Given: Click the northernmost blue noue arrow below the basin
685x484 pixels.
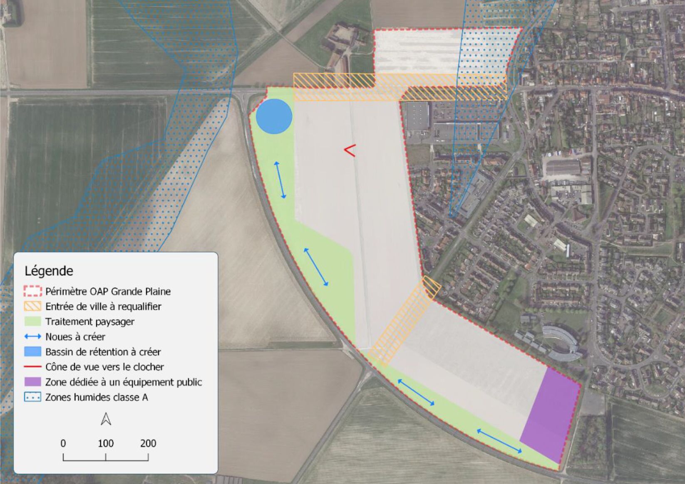Looking at the screenshot, I should tap(280, 180).
